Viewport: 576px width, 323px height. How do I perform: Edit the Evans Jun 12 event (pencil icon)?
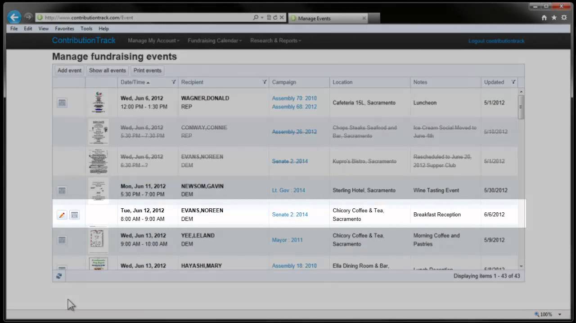[x=62, y=215]
